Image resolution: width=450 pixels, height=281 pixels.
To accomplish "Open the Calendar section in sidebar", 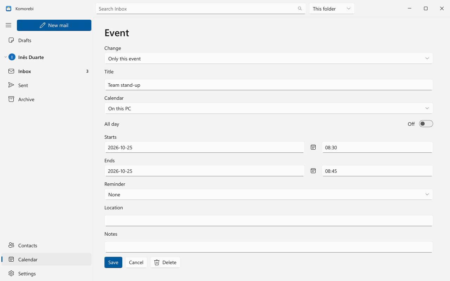I will point(46,260).
